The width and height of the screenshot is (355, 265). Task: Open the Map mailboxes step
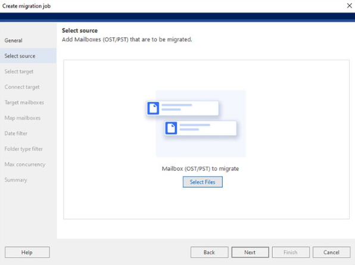(x=23, y=118)
